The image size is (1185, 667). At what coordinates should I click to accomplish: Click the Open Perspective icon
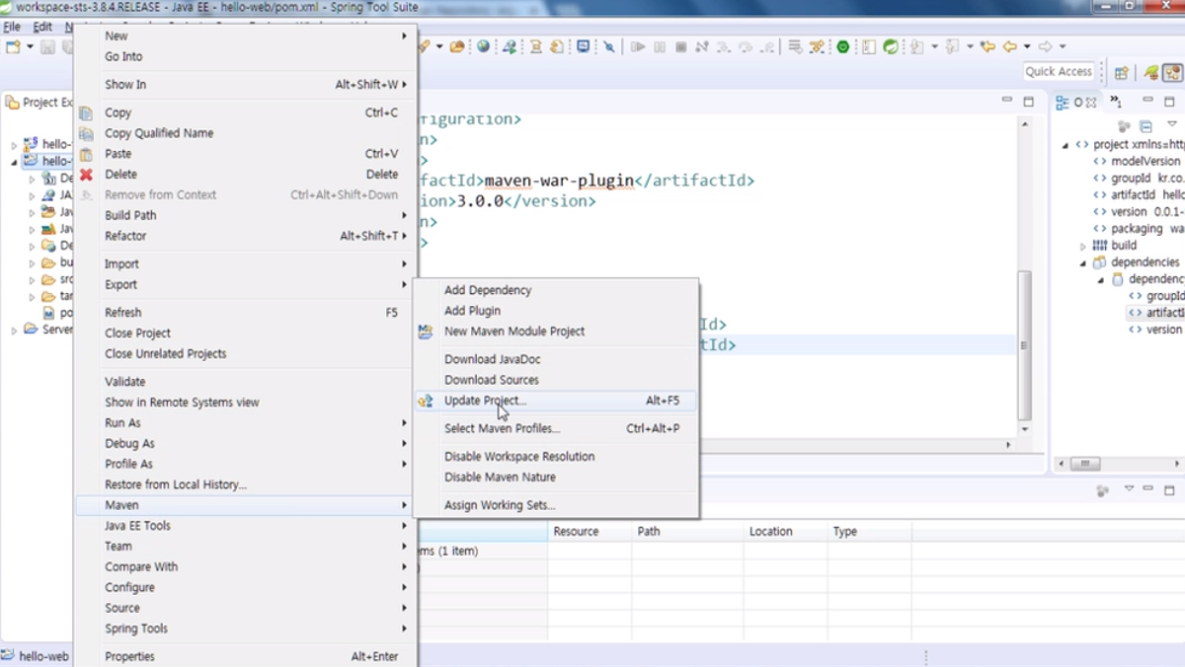coord(1122,72)
